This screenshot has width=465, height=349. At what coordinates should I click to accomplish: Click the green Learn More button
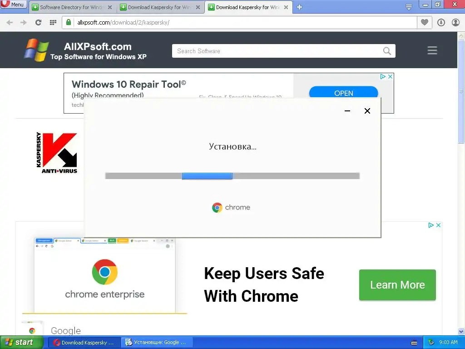coord(397,285)
